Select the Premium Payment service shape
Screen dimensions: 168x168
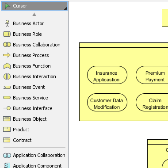point(152,75)
